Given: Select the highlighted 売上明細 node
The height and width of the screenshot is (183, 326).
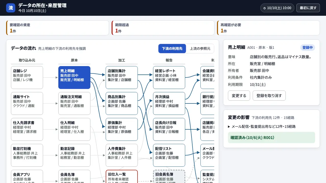Looking at the screenshot, I should (74, 78).
